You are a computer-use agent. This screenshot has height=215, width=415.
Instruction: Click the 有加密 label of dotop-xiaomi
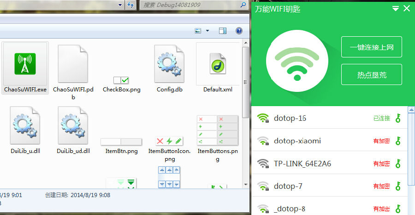click(x=382, y=141)
